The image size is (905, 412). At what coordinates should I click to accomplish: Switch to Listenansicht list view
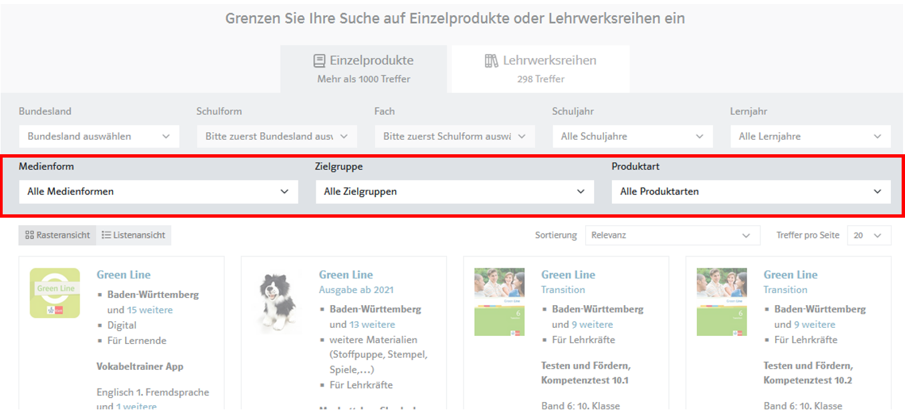click(134, 235)
